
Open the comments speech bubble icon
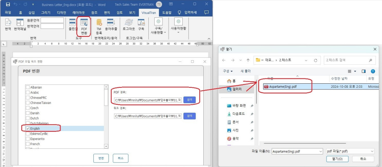206,12
